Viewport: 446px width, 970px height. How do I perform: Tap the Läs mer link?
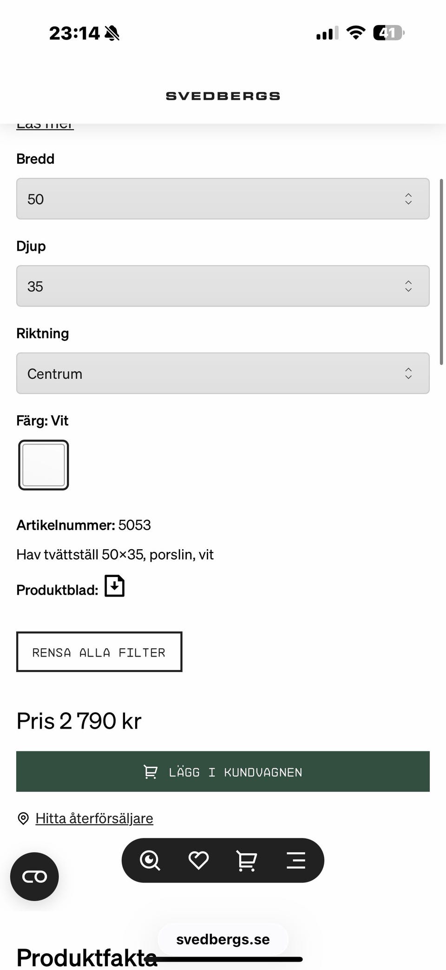click(45, 126)
